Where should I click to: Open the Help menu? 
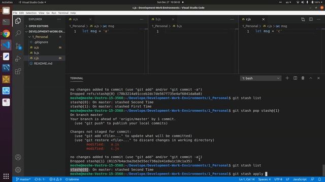coord(73,13)
